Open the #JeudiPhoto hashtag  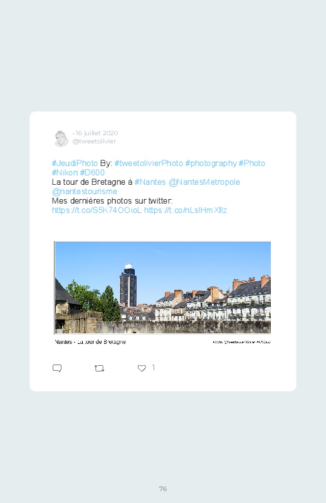point(75,163)
